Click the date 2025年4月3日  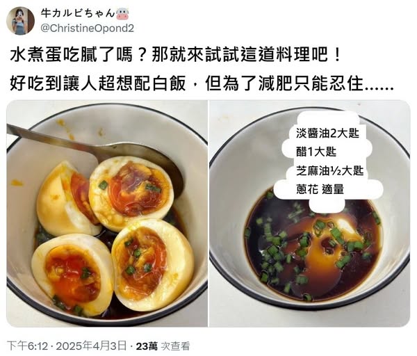click(x=91, y=346)
